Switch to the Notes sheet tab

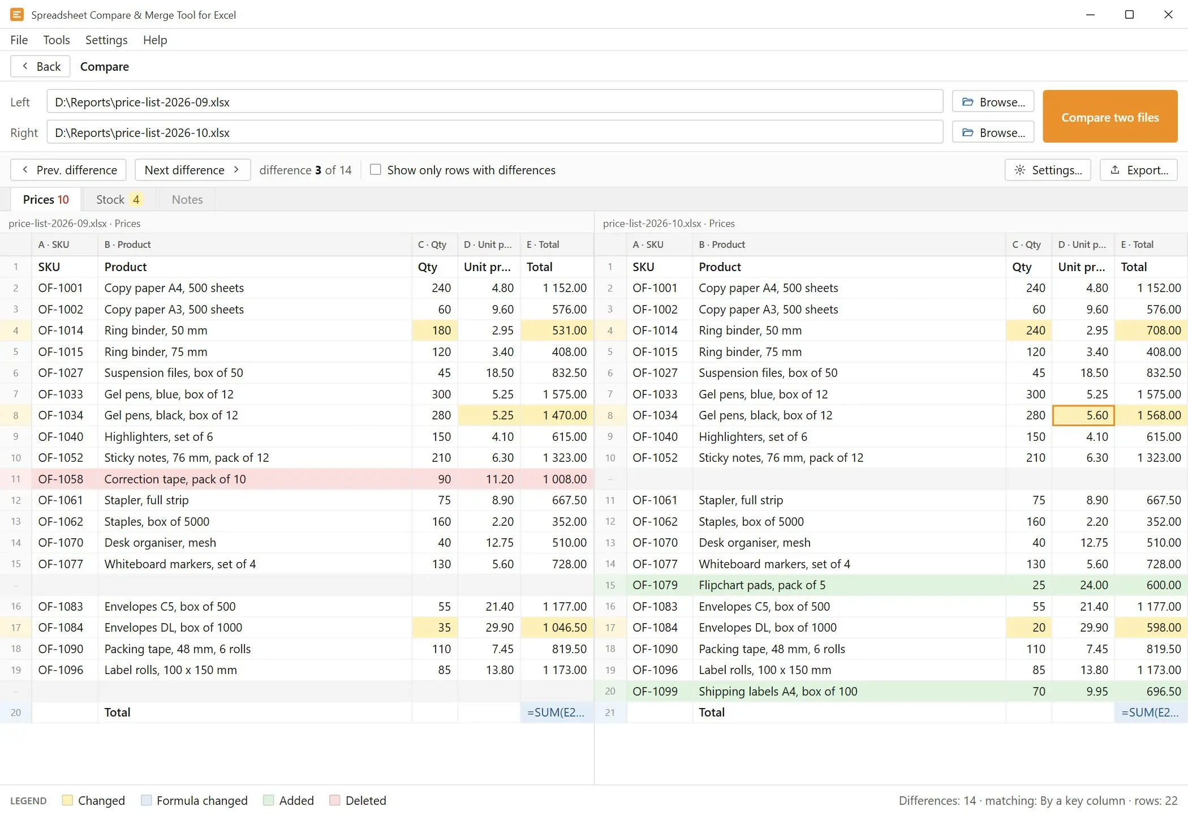(x=187, y=199)
